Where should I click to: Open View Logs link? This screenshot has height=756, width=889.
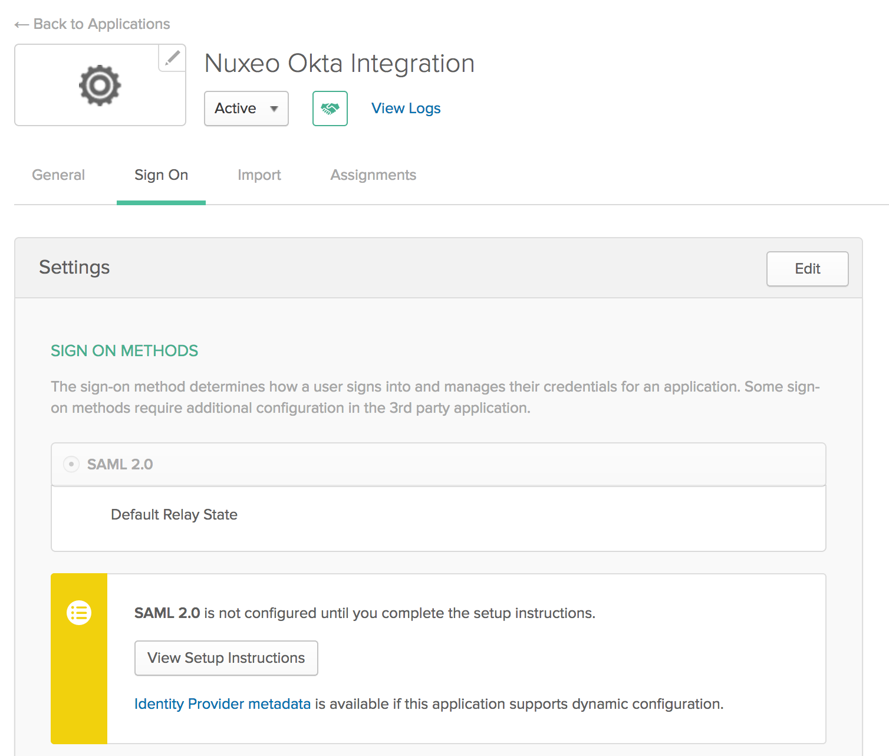coord(406,109)
